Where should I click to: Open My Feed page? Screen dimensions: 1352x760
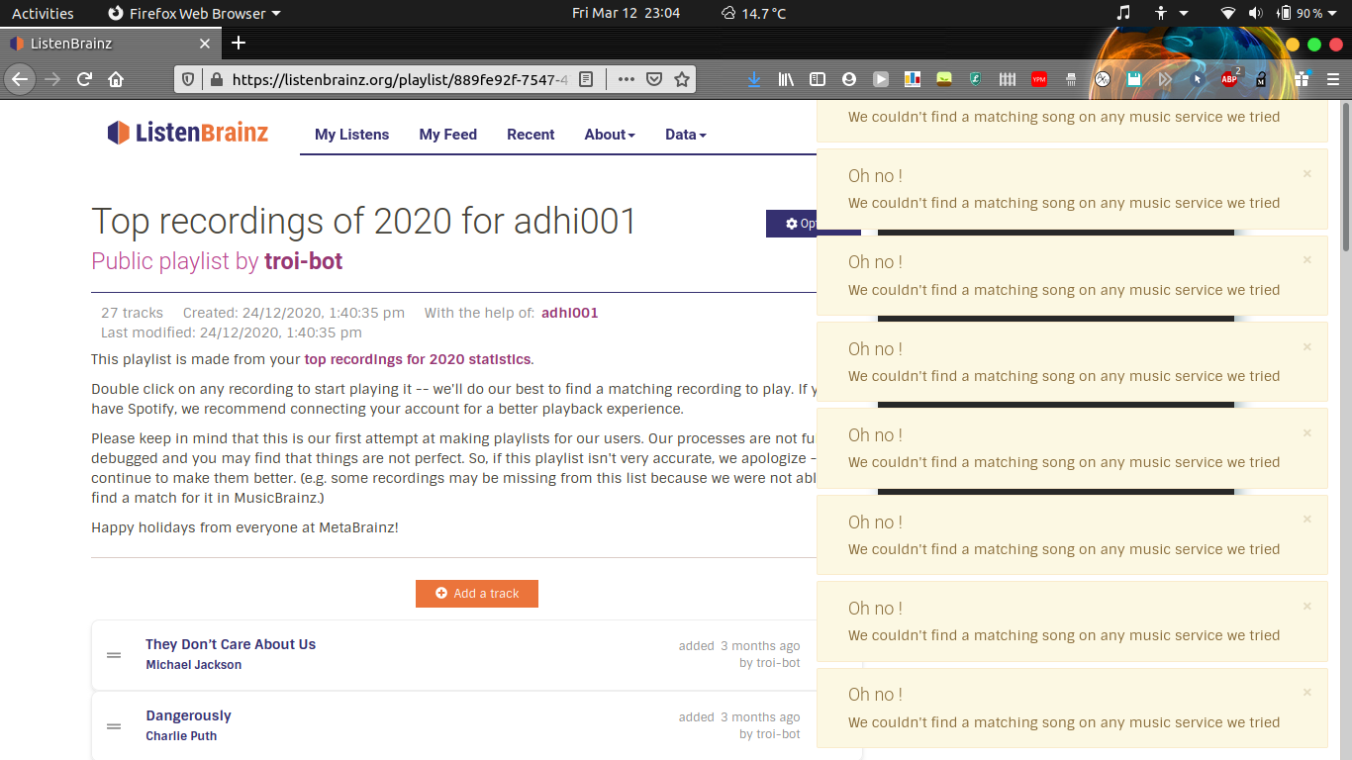pos(447,135)
